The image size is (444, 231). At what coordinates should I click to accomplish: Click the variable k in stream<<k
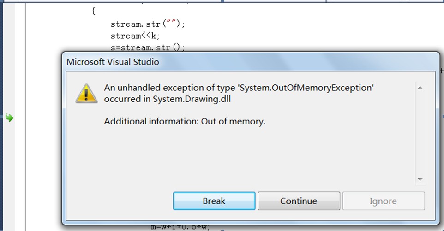(x=154, y=36)
